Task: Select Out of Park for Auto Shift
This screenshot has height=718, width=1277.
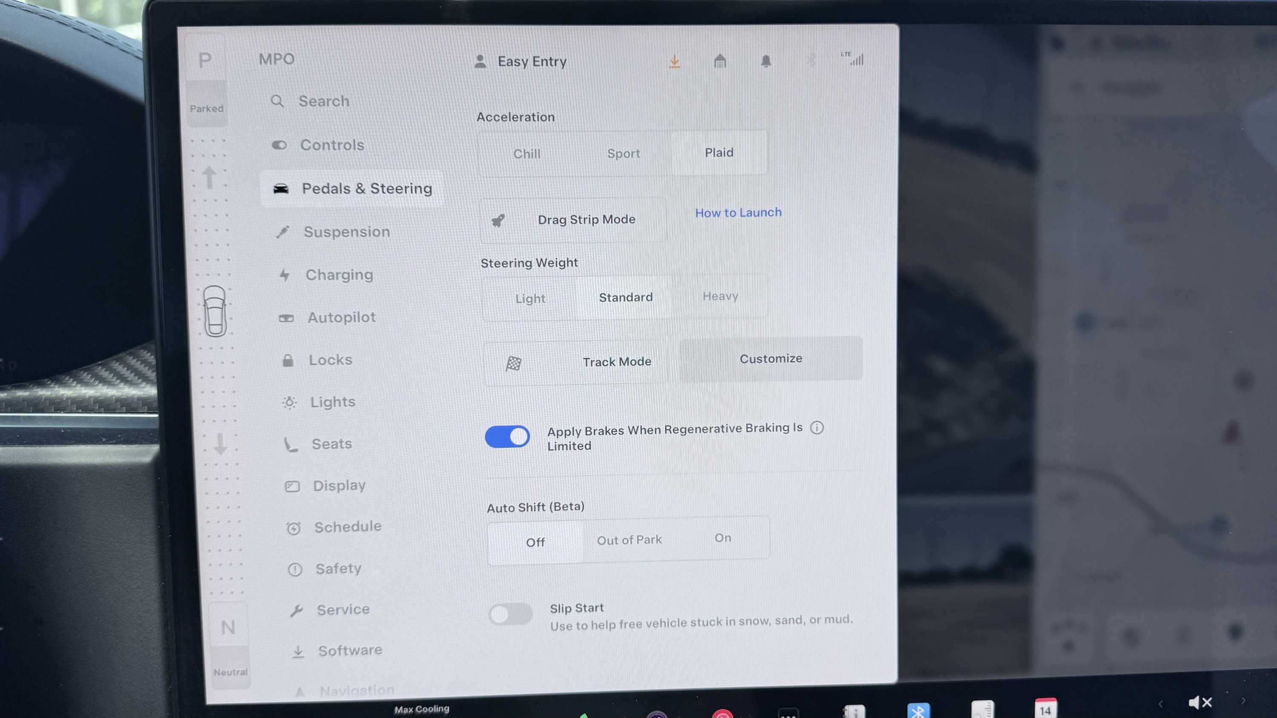Action: click(x=629, y=540)
